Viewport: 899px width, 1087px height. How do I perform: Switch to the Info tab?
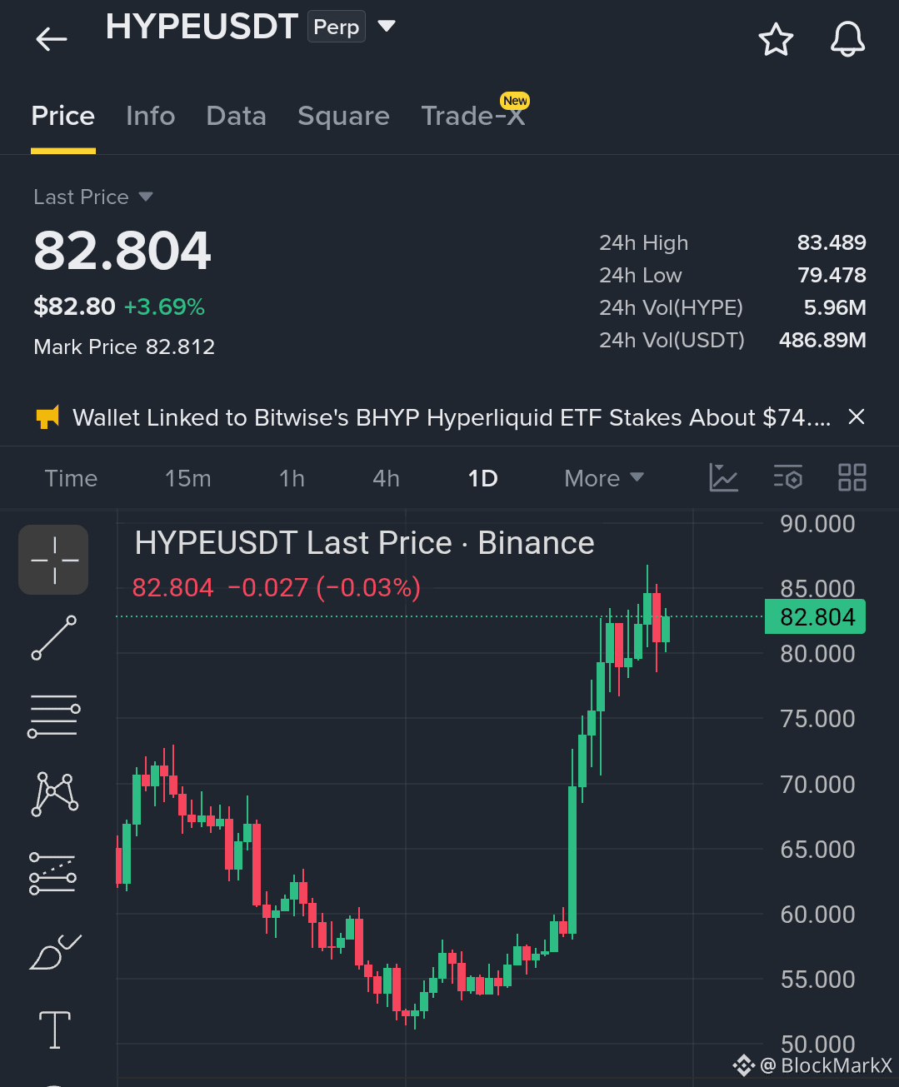(151, 116)
